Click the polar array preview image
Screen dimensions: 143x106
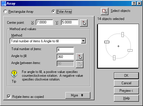pos(118,46)
